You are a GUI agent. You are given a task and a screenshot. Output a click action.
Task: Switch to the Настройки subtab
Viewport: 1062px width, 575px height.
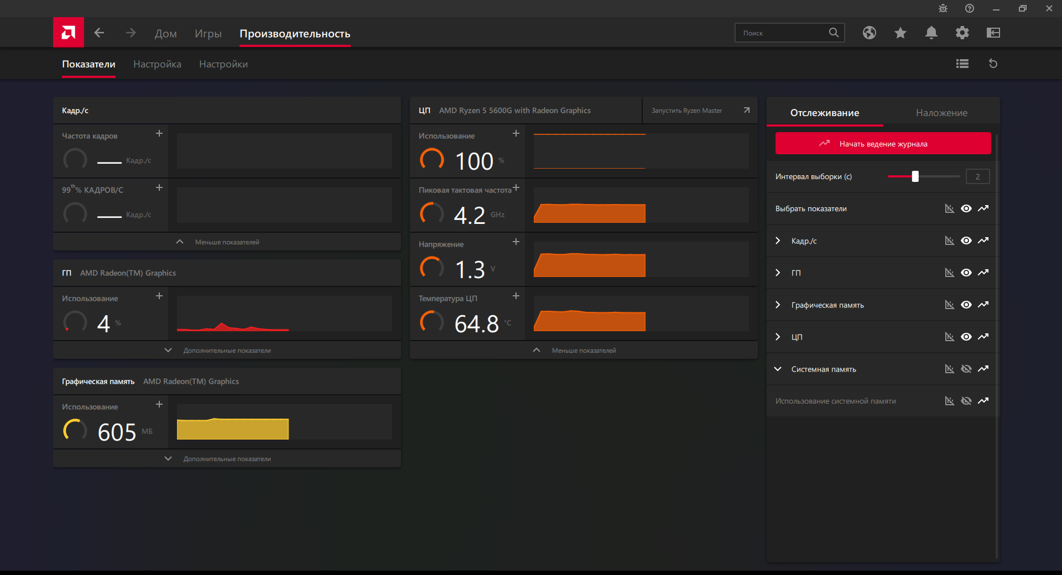point(223,64)
